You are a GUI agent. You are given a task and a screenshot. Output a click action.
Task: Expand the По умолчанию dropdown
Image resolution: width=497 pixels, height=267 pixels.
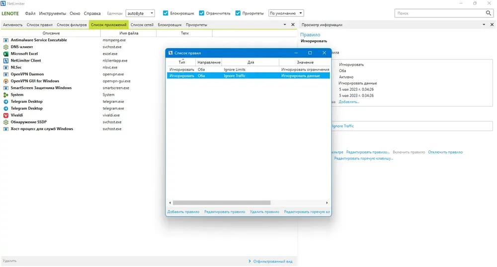tap(286, 13)
